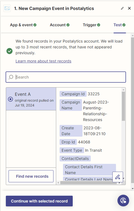Close the trigger step panel

(129, 8)
